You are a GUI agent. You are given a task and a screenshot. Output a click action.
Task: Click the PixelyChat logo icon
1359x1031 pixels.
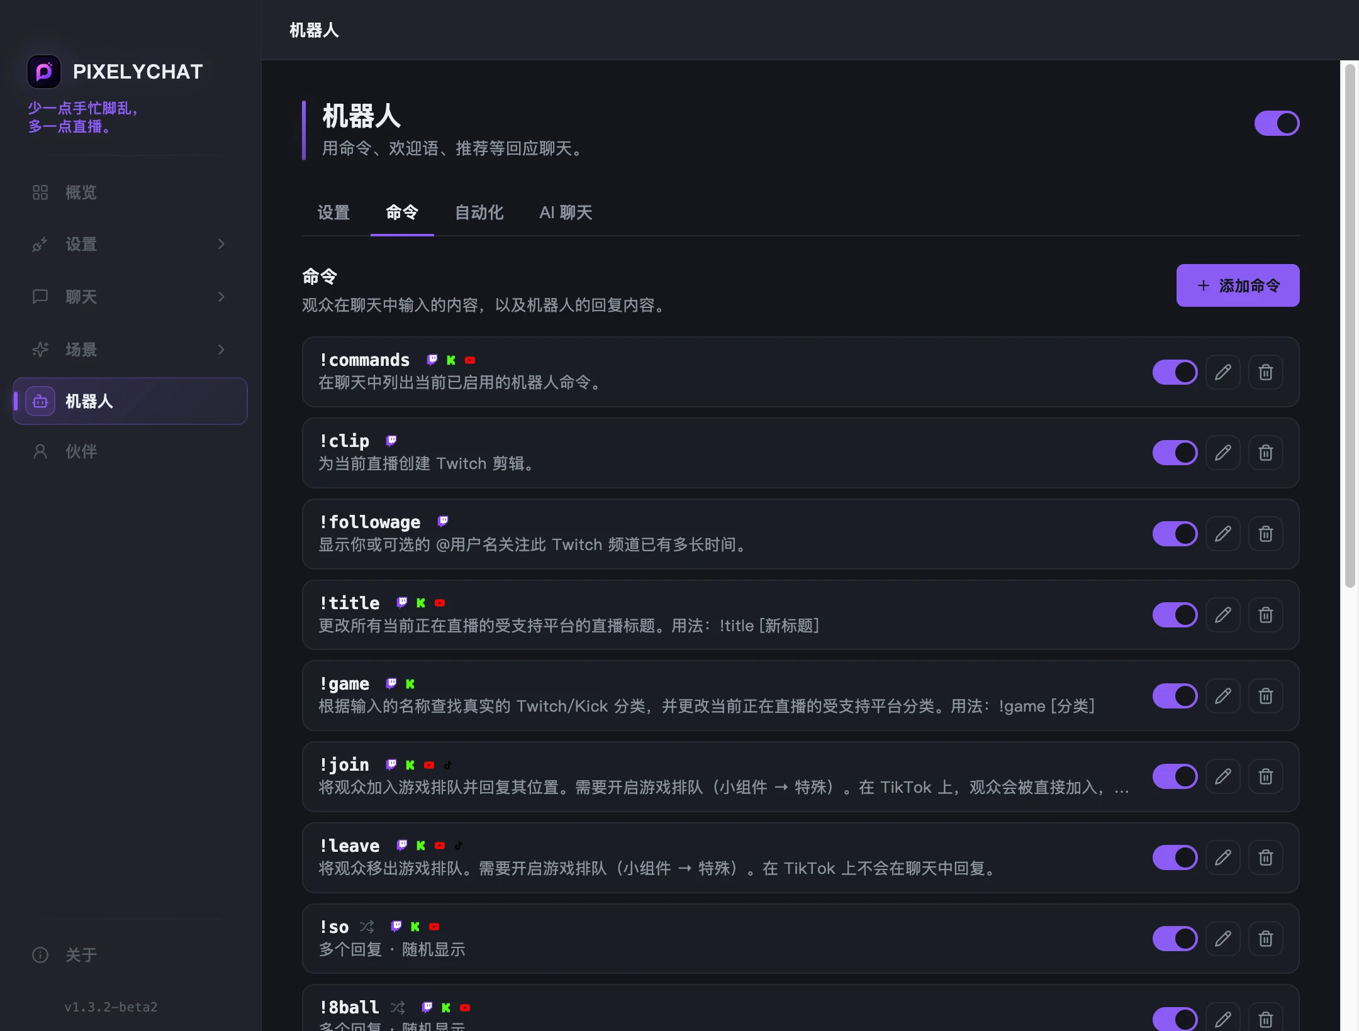[x=44, y=72]
